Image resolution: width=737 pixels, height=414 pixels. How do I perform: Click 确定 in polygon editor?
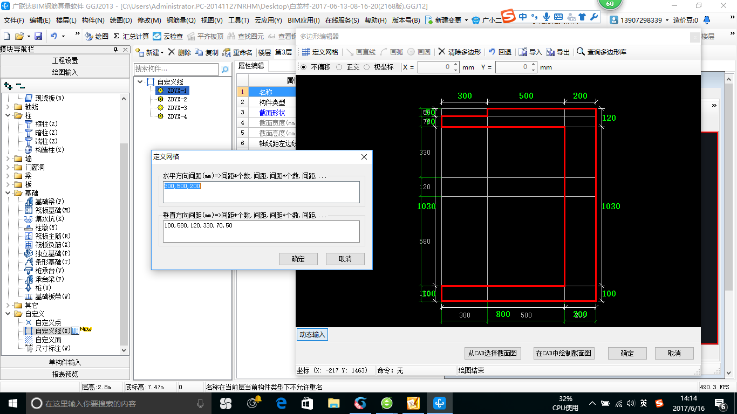tap(627, 354)
